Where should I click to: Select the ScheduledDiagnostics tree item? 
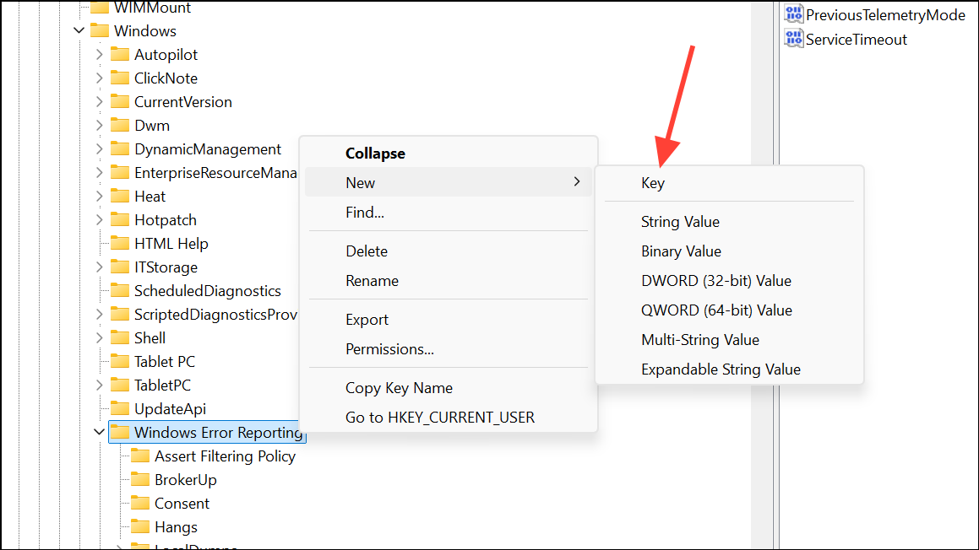tap(207, 291)
